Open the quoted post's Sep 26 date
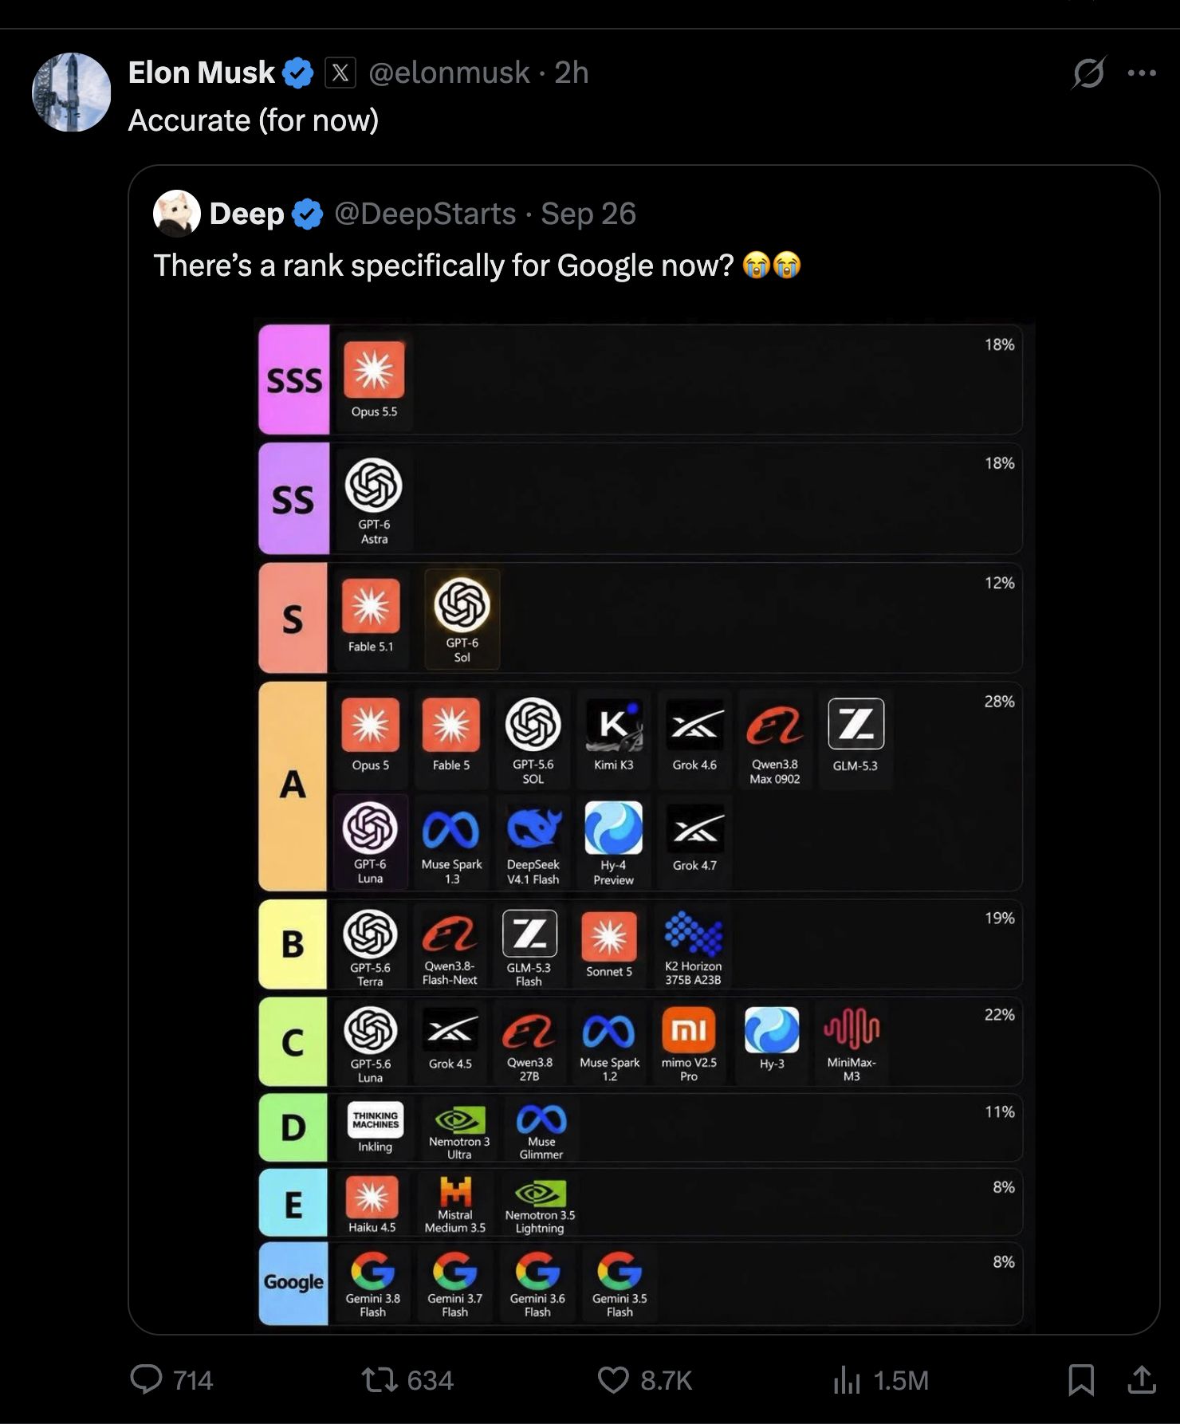The width and height of the screenshot is (1180, 1424). [588, 214]
